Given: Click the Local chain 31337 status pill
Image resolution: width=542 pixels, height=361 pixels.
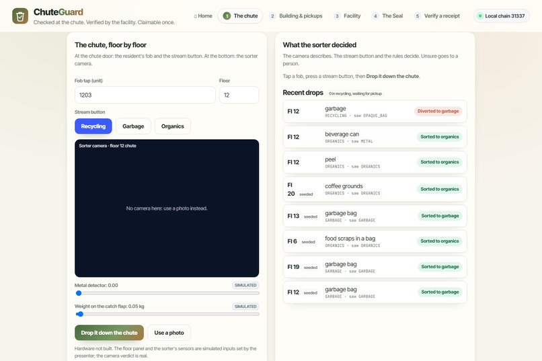Looking at the screenshot, I should tap(502, 16).
